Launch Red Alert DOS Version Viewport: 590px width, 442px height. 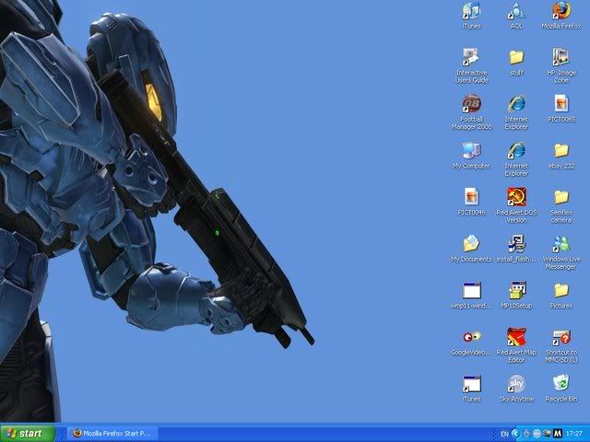tap(516, 205)
